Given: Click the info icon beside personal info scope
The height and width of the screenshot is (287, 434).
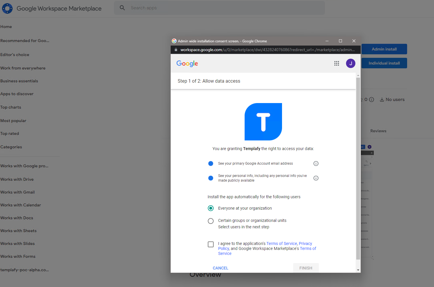Looking at the screenshot, I should tap(316, 178).
